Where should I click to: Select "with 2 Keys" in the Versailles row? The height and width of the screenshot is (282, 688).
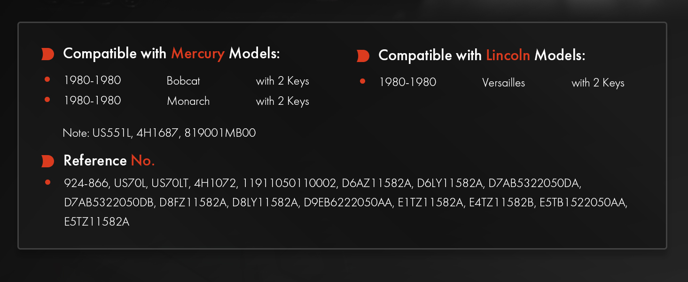(x=598, y=83)
